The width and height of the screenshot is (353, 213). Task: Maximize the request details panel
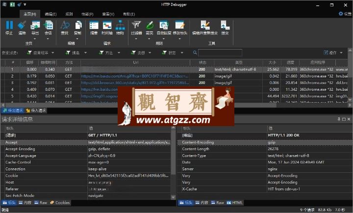344,119
